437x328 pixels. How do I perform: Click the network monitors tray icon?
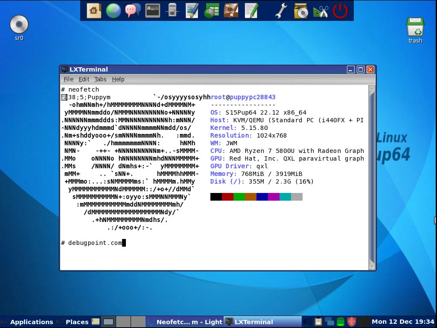[329, 322]
